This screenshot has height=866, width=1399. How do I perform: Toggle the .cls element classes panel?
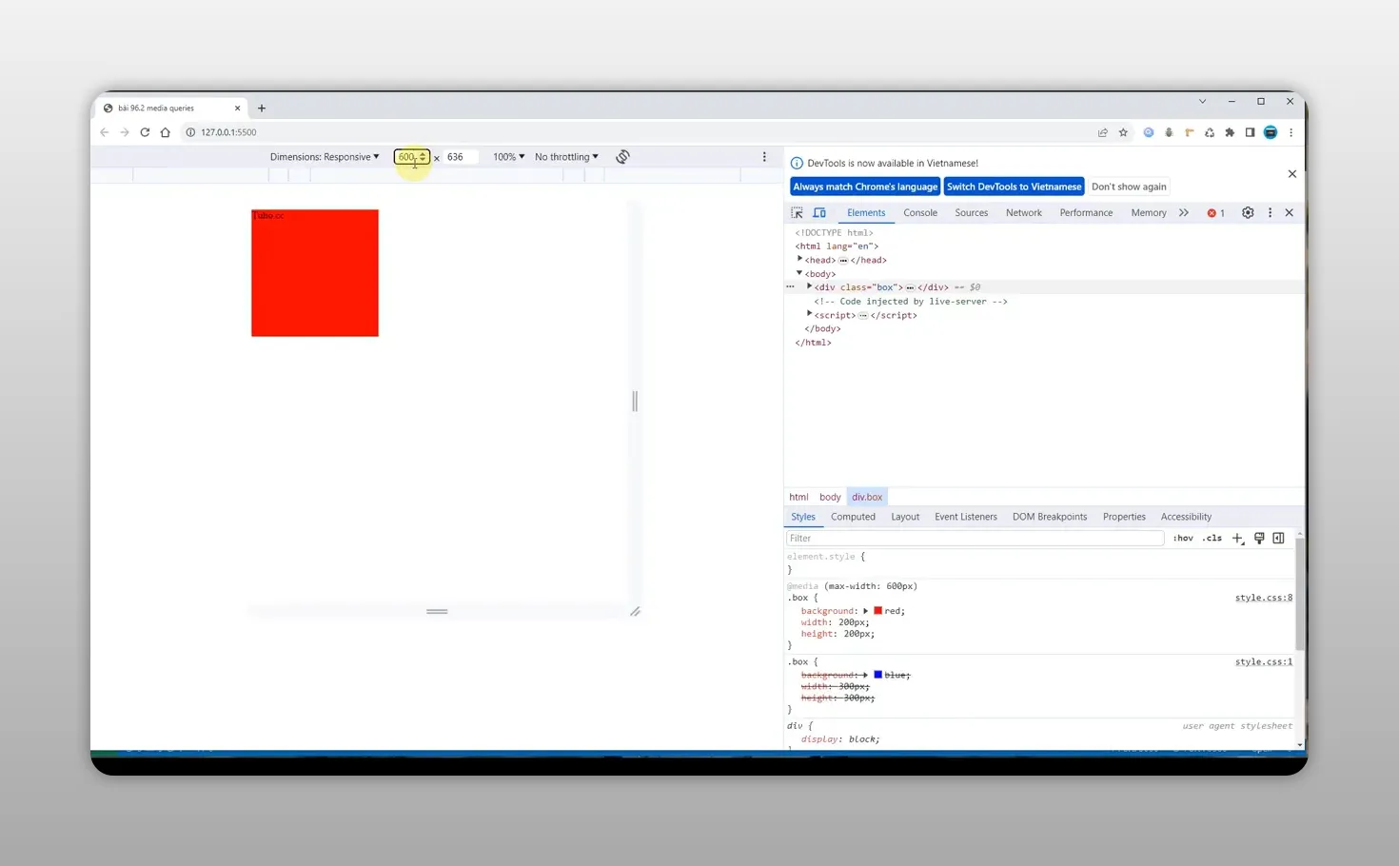[x=1212, y=539]
